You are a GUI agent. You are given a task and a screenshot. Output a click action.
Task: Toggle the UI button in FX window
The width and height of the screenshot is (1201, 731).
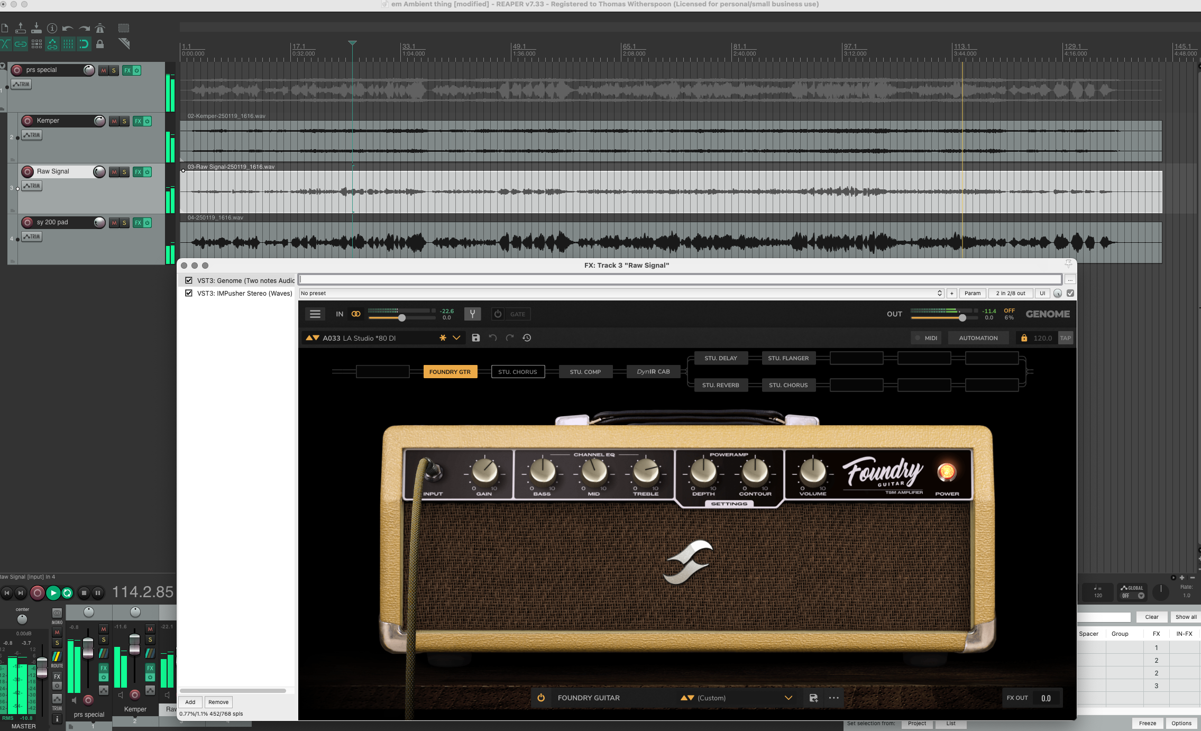pos(1042,293)
